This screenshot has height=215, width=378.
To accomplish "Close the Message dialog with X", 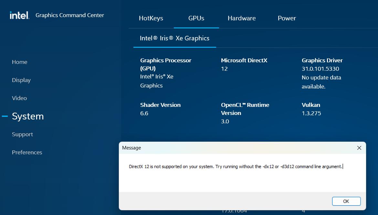I will 359,148.
